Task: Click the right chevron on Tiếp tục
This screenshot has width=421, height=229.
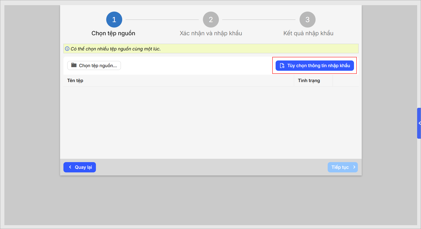Action: pyautogui.click(x=354, y=167)
